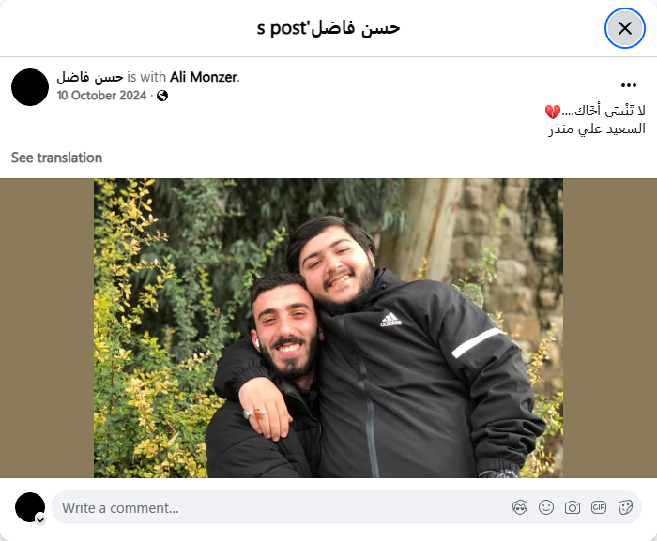657x541 pixels.
Task: Click the caption line السعيد علي منذر
Action: click(597, 129)
